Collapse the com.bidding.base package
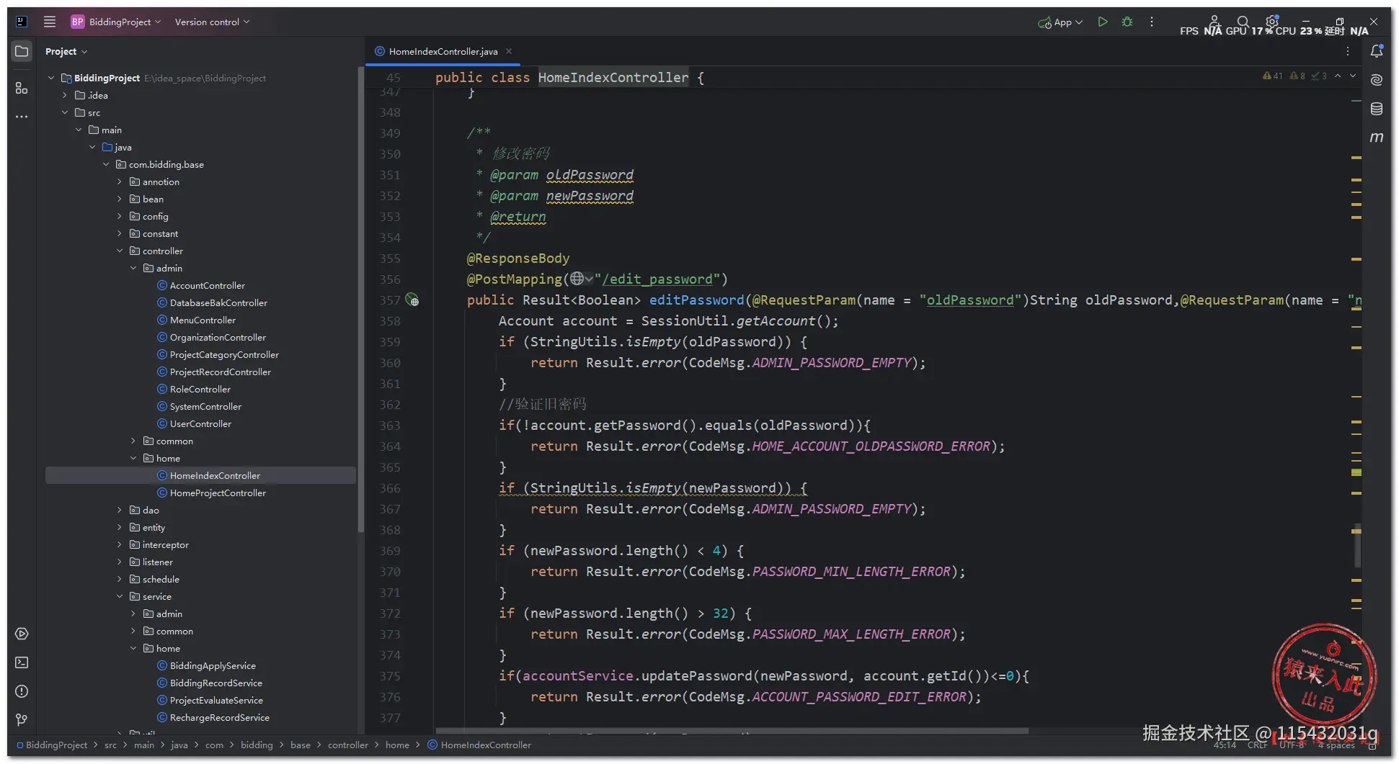The width and height of the screenshot is (1399, 764). coord(106,164)
